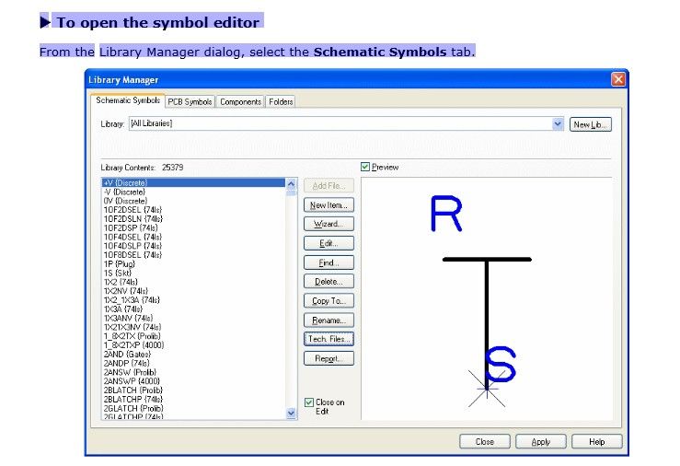Launch the symbol Wizard button

point(328,224)
